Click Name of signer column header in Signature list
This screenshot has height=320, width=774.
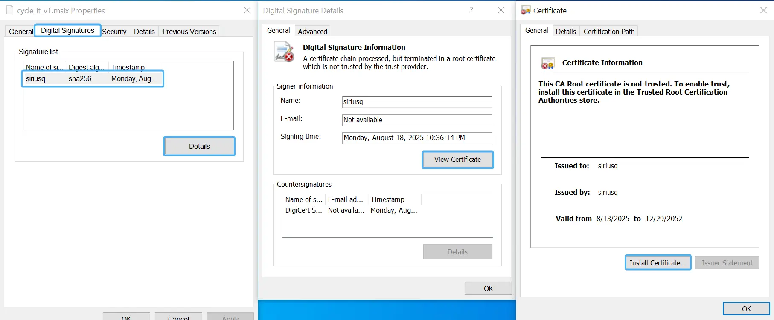click(x=44, y=67)
